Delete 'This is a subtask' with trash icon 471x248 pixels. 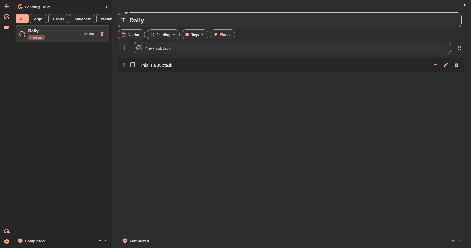456,65
